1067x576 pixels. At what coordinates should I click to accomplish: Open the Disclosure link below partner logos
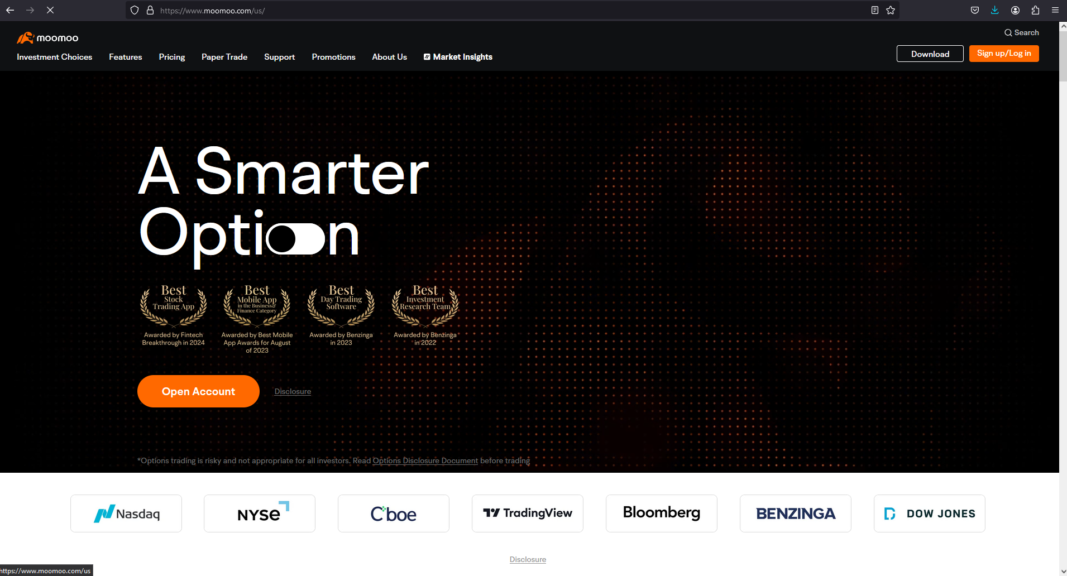528,559
